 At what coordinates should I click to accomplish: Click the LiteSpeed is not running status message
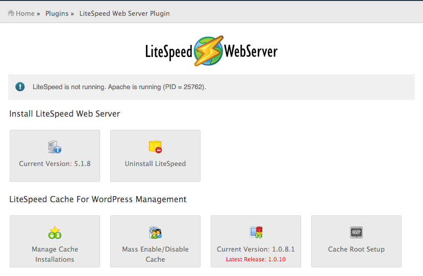119,87
